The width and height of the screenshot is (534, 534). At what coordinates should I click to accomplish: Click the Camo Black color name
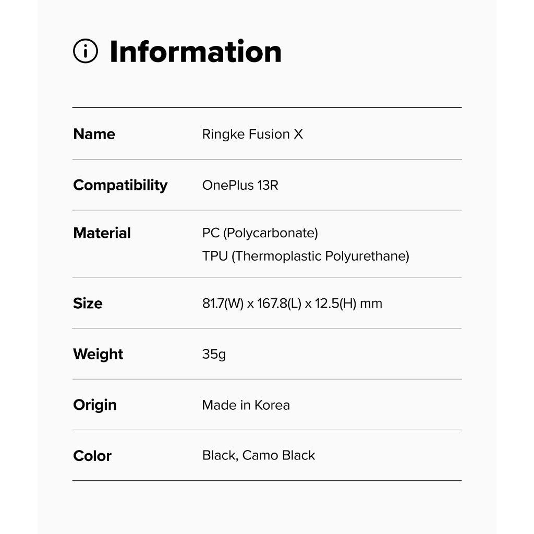click(x=278, y=456)
